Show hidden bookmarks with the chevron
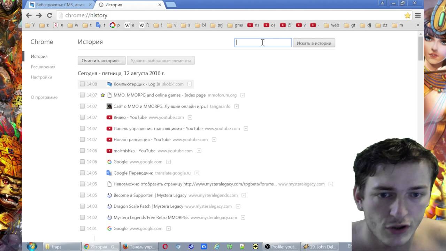The width and height of the screenshot is (446, 251). 418,25
